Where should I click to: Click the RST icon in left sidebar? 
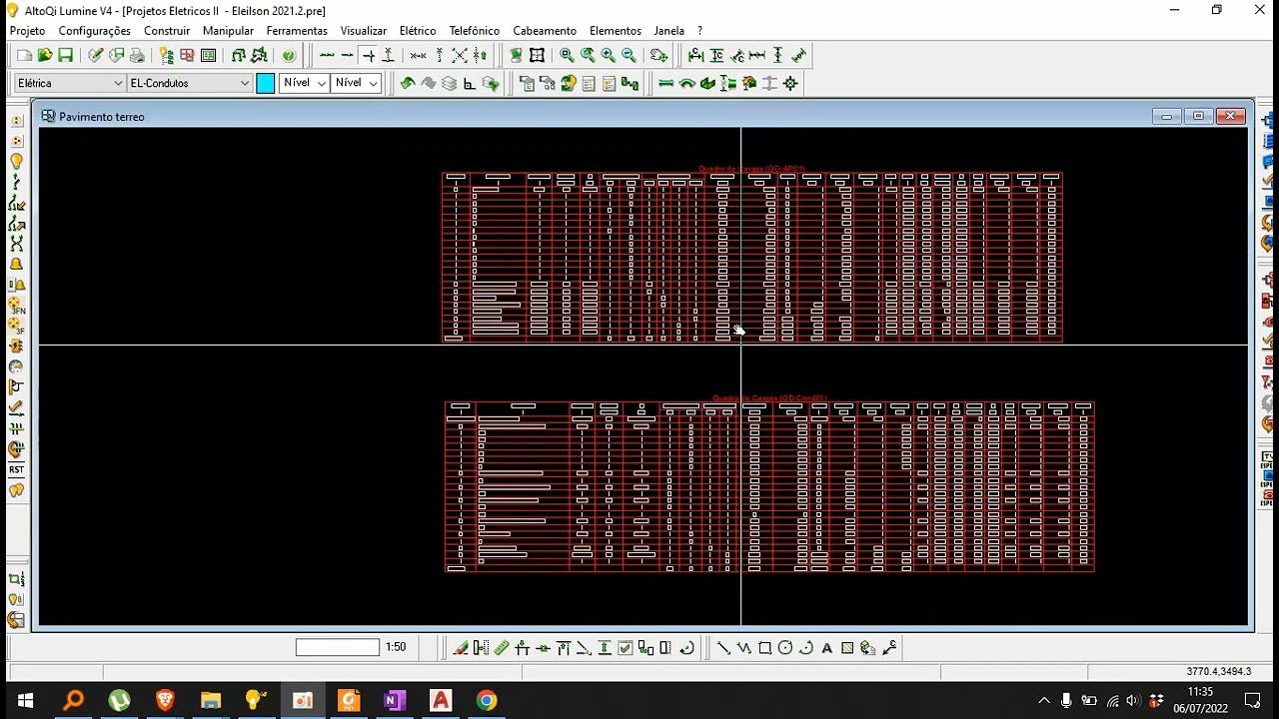16,469
